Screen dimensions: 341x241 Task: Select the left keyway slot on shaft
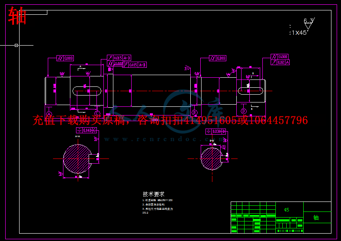coord(87,91)
